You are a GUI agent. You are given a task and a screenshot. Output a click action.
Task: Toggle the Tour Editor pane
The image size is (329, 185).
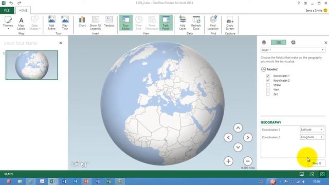[x=126, y=23]
